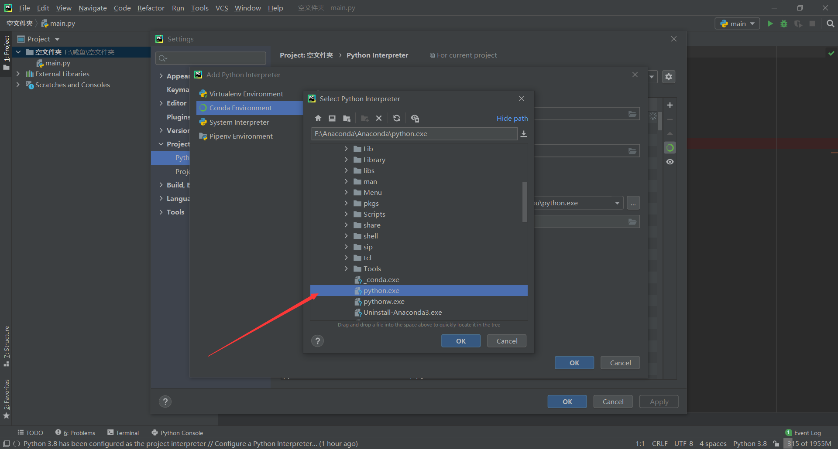
Task: Open the Structure sidebar tab
Action: click(x=6, y=346)
